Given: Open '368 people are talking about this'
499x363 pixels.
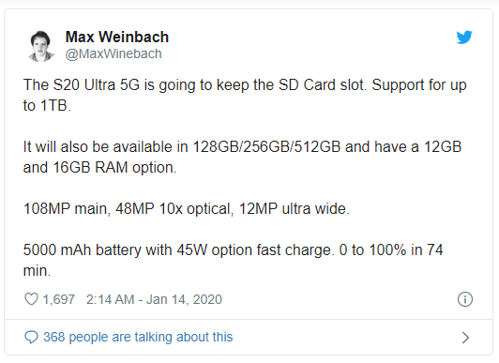Looking at the screenshot, I should click(138, 337).
